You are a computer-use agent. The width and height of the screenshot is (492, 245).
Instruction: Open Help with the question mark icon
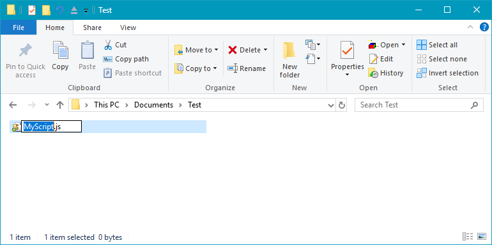(x=484, y=28)
